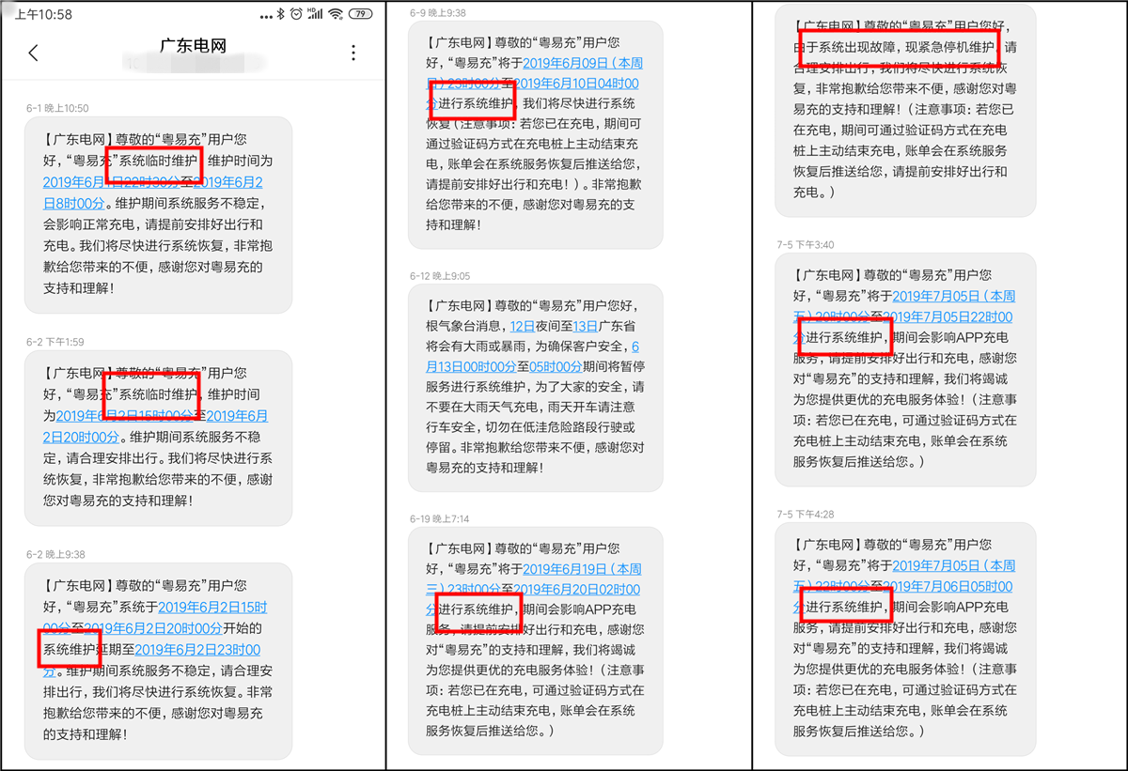Tap the 6-1 晚上10:50 timestamp

57,108
